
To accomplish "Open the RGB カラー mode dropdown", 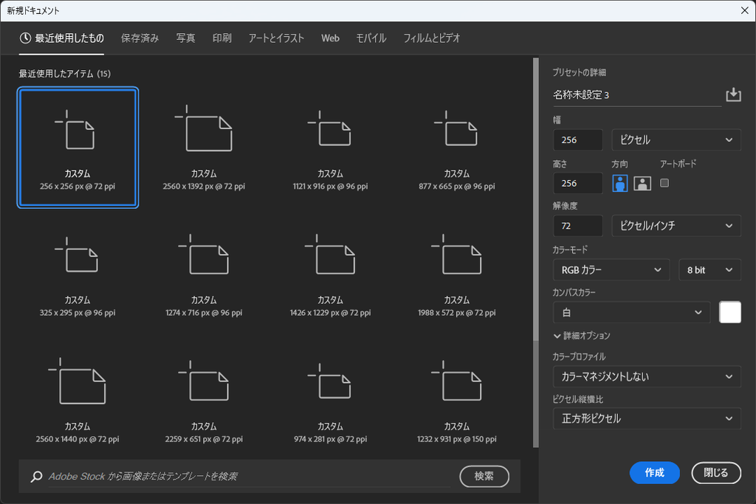I will pos(611,270).
